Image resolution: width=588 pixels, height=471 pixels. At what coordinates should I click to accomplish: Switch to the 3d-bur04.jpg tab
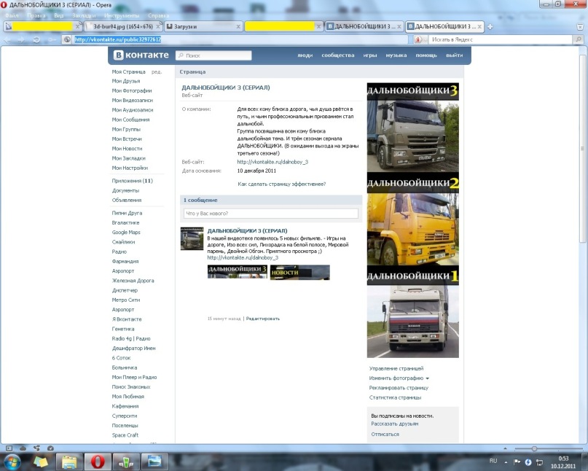(x=120, y=26)
